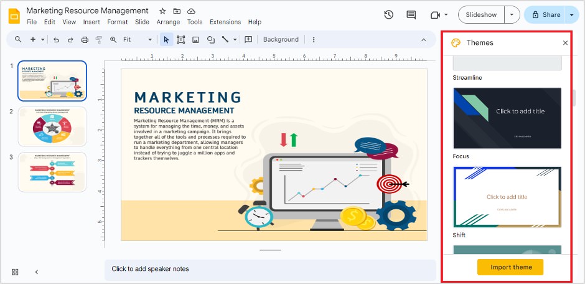The image size is (585, 284).
Task: Open the Tools menu
Action: tap(195, 22)
